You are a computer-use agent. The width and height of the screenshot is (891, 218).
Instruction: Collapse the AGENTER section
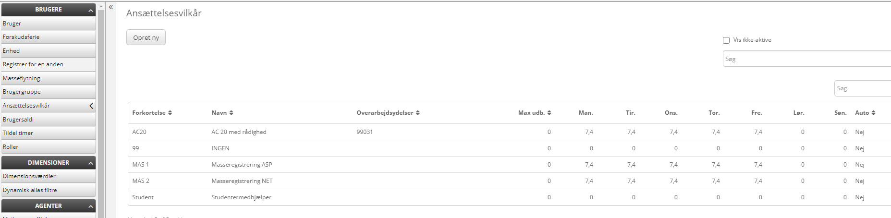click(x=90, y=206)
